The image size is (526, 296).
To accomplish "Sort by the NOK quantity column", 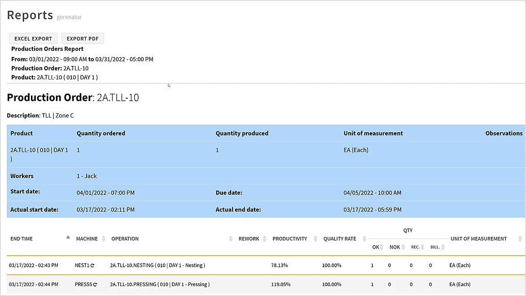I will pos(403,247).
